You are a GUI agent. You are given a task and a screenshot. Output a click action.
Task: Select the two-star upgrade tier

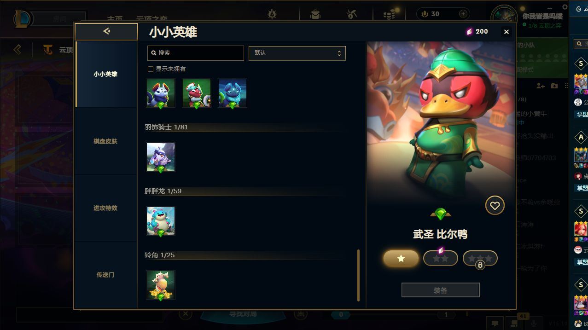(441, 258)
